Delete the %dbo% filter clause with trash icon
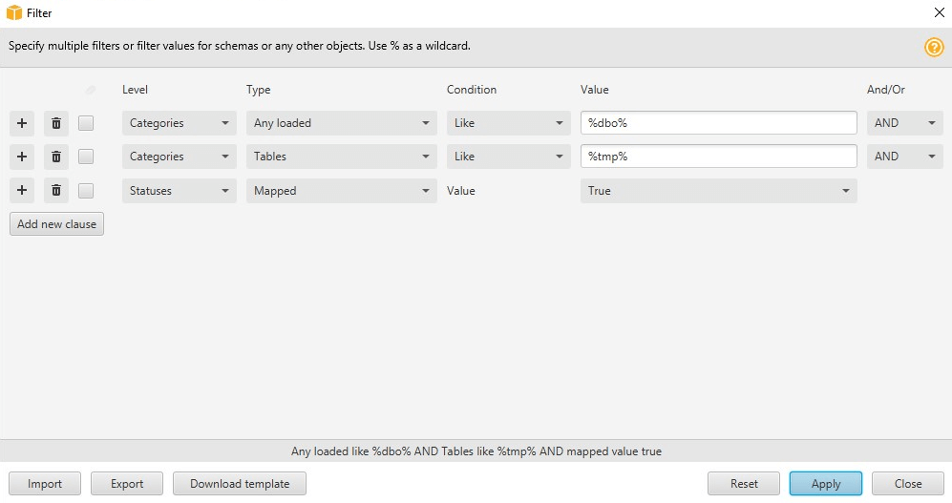 [x=56, y=123]
